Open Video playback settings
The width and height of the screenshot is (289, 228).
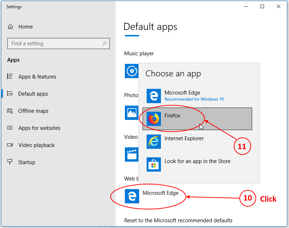36,145
